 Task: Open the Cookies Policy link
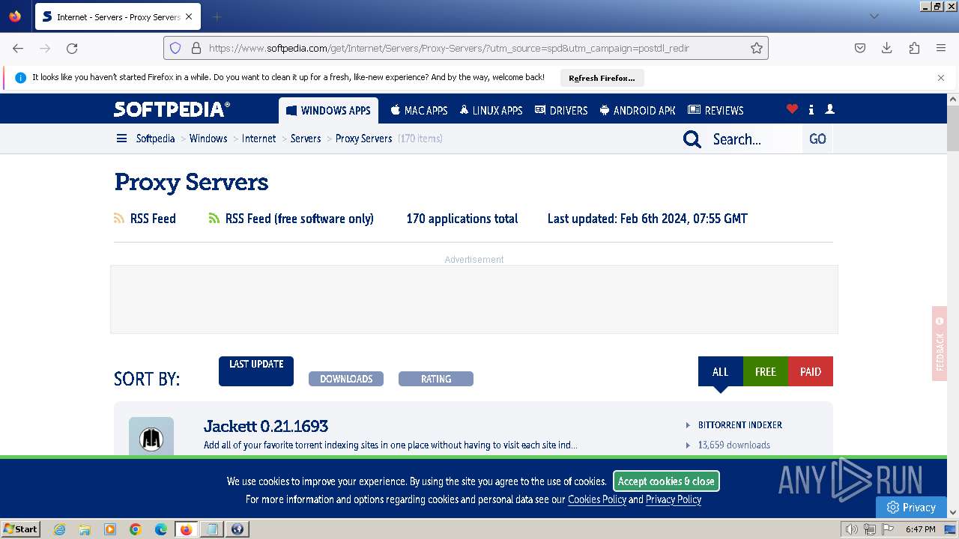click(x=597, y=499)
